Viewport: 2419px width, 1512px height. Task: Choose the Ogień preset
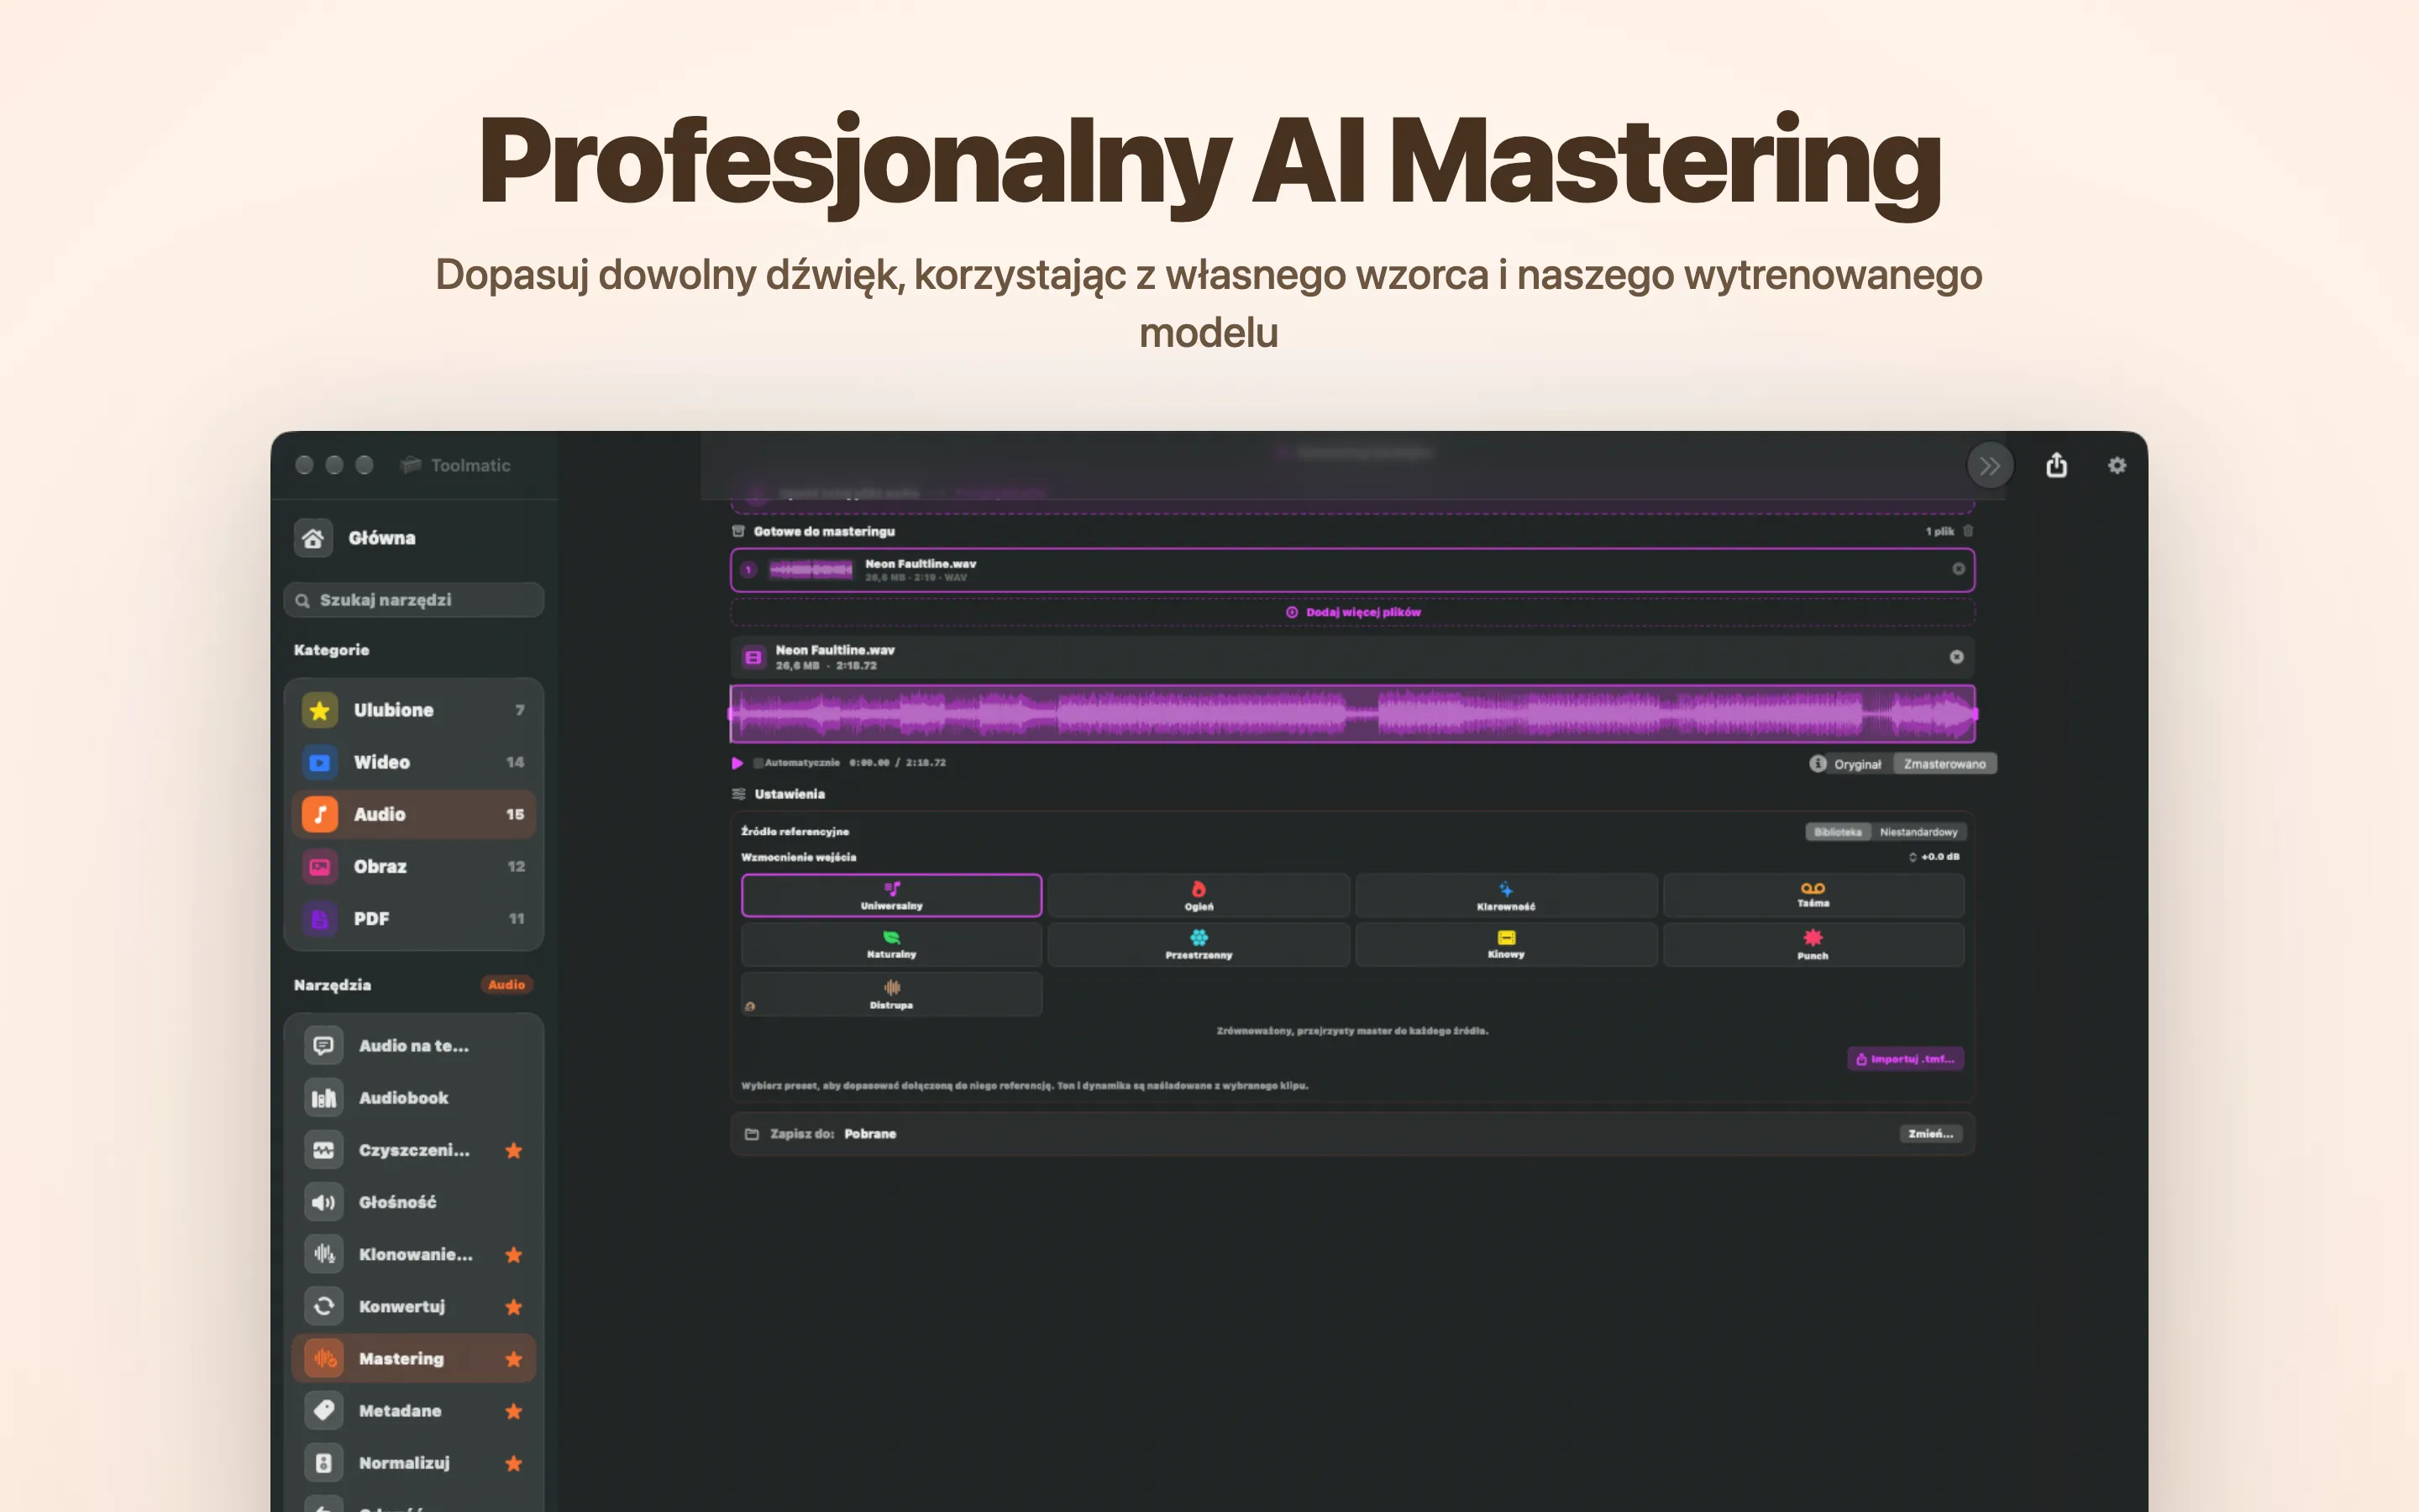(1199, 895)
